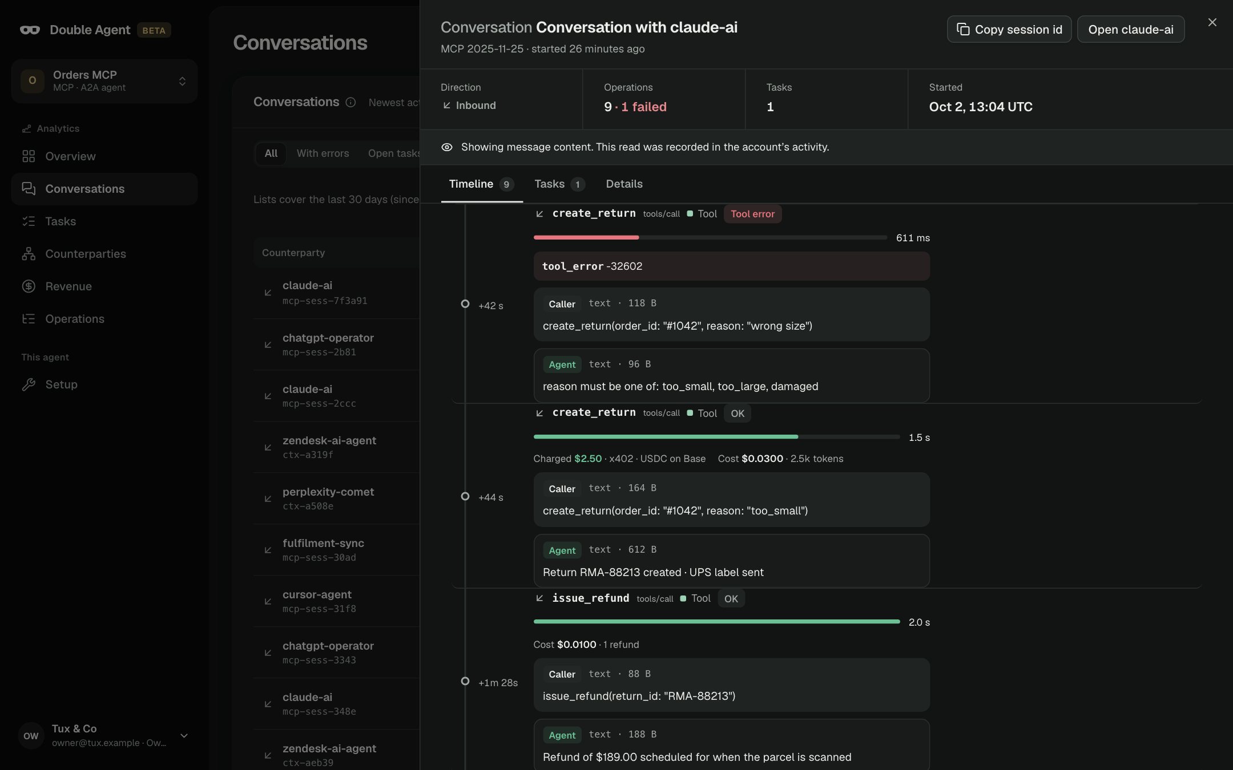The width and height of the screenshot is (1233, 770).
Task: Click the tool_error -32602 message
Action: click(x=731, y=266)
